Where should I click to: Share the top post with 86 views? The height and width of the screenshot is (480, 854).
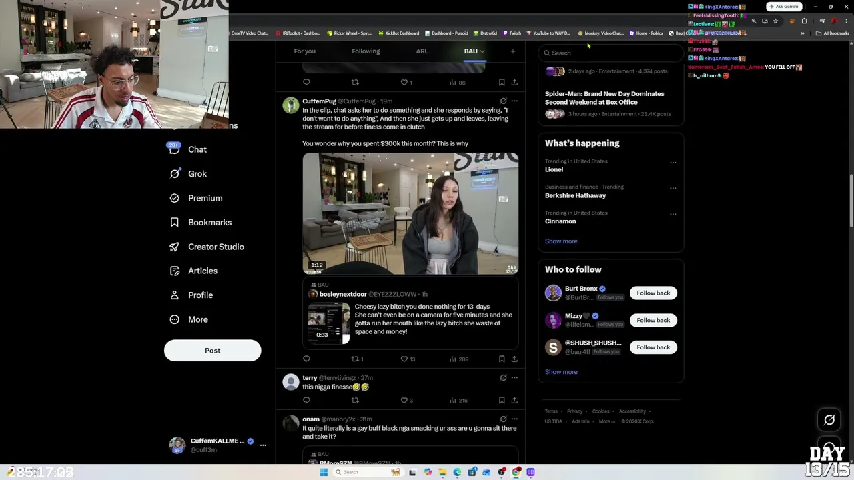coord(514,82)
